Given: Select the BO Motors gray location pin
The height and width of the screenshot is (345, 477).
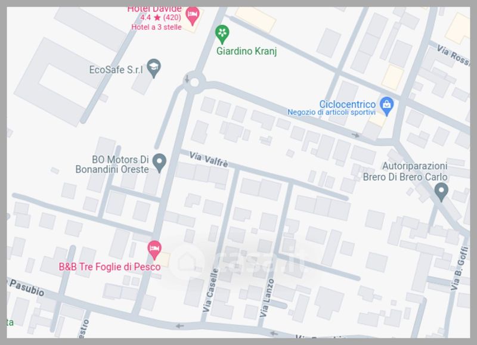Looking at the screenshot, I should point(159,163).
